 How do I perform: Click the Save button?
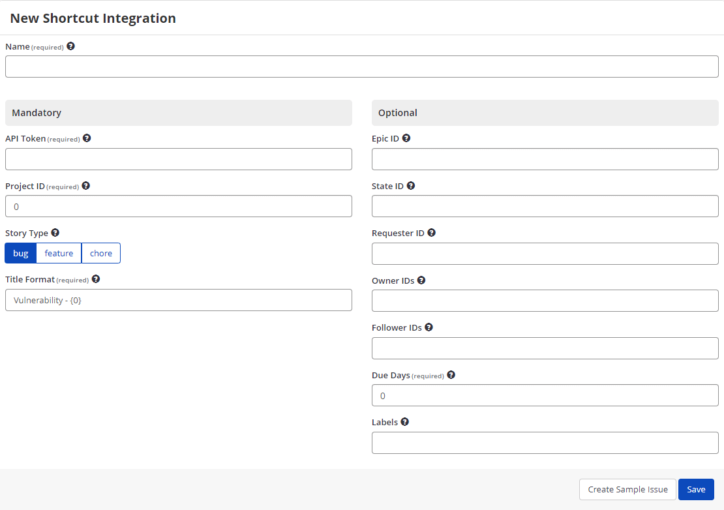696,489
